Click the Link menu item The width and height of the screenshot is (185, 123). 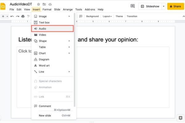click(52, 97)
